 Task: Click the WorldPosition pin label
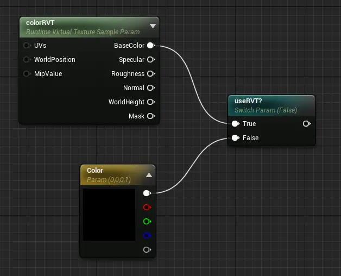(55, 60)
